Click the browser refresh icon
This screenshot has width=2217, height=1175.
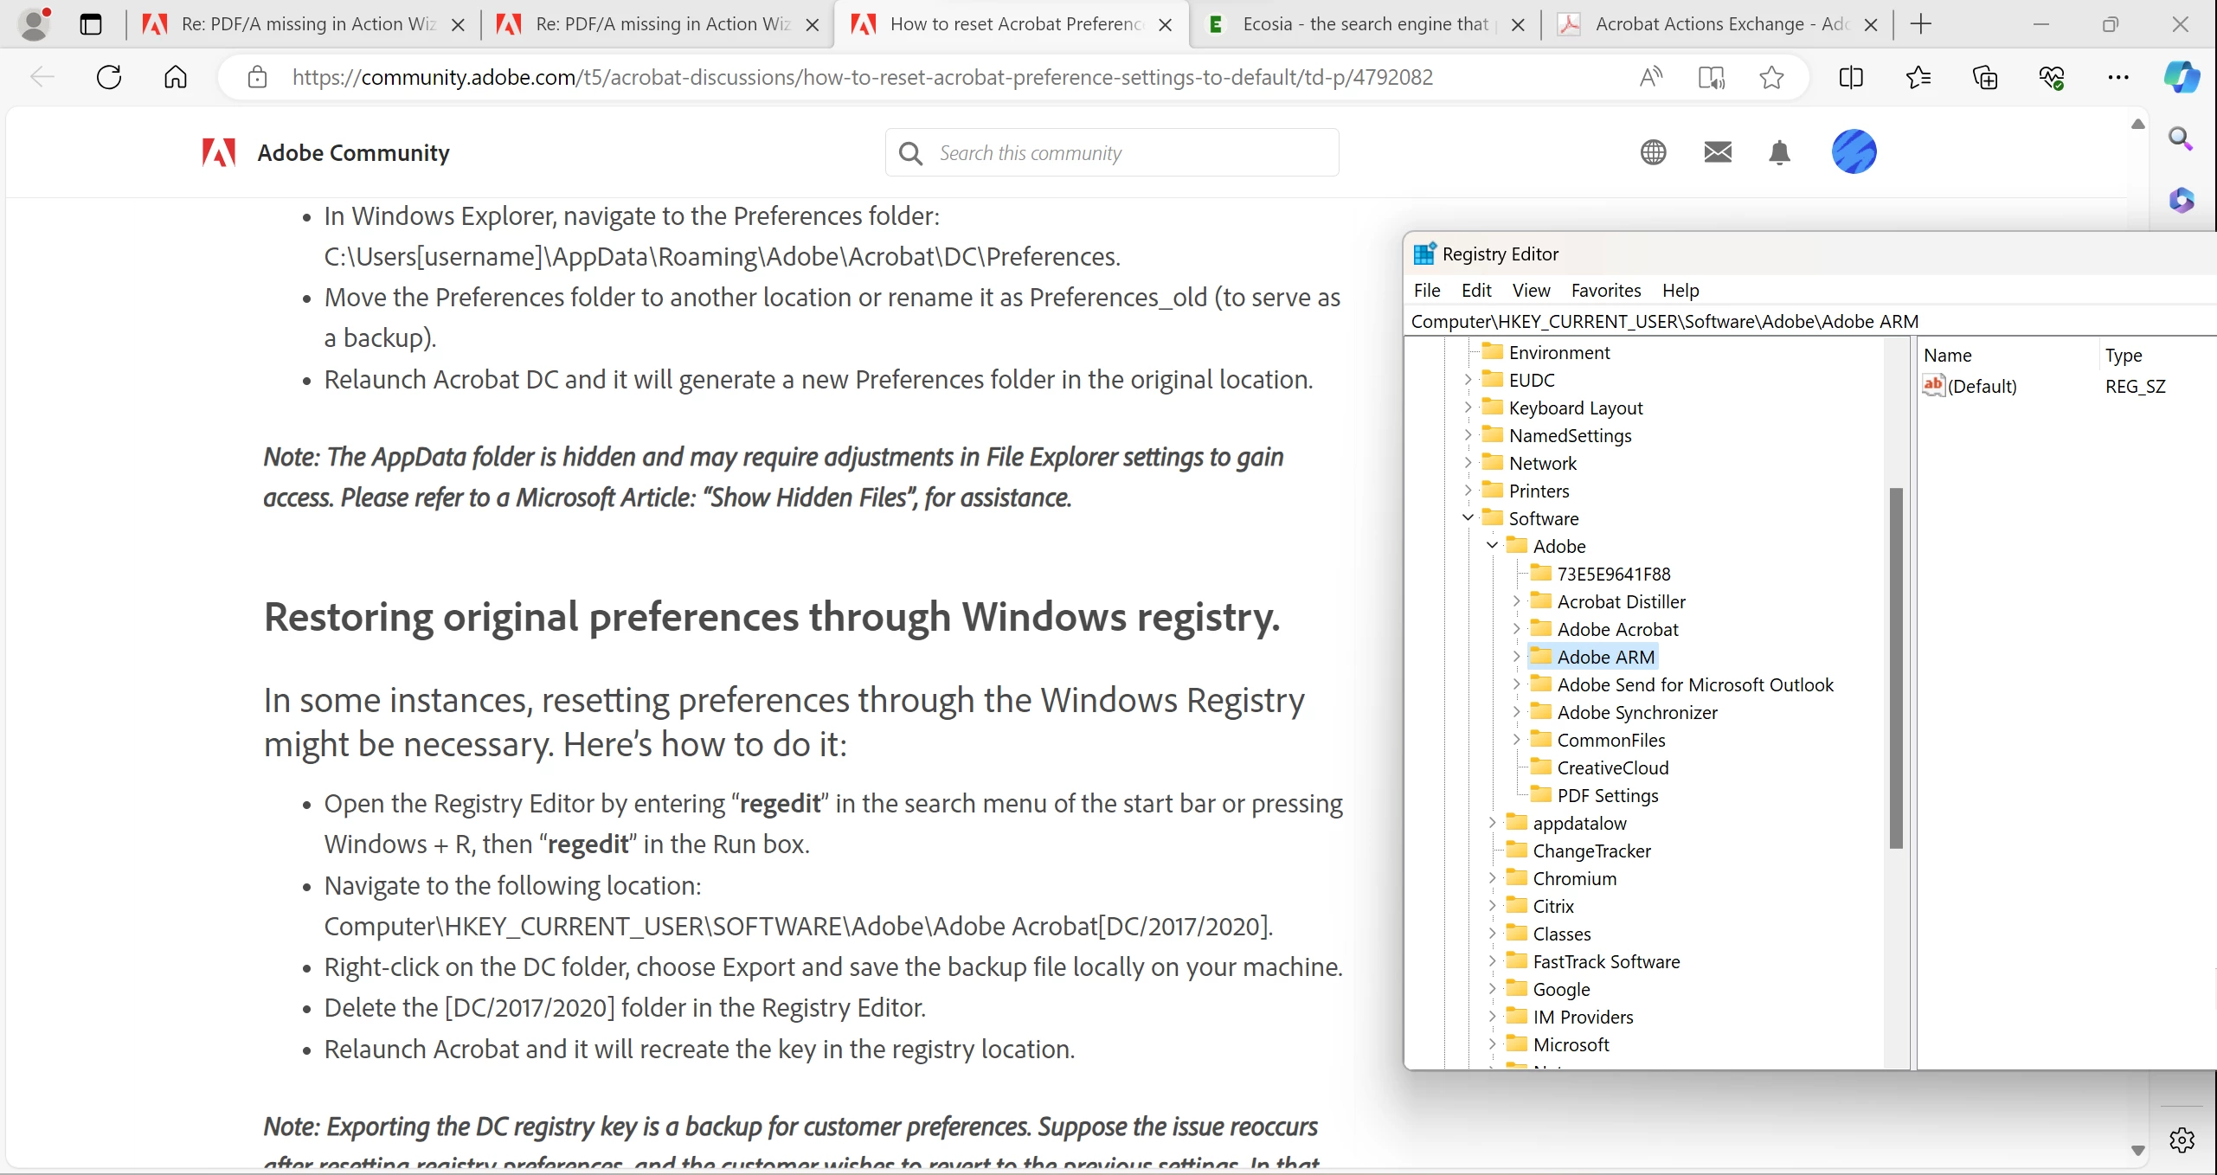click(109, 77)
